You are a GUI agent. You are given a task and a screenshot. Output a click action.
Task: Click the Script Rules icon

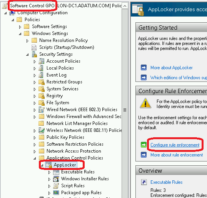(56, 186)
